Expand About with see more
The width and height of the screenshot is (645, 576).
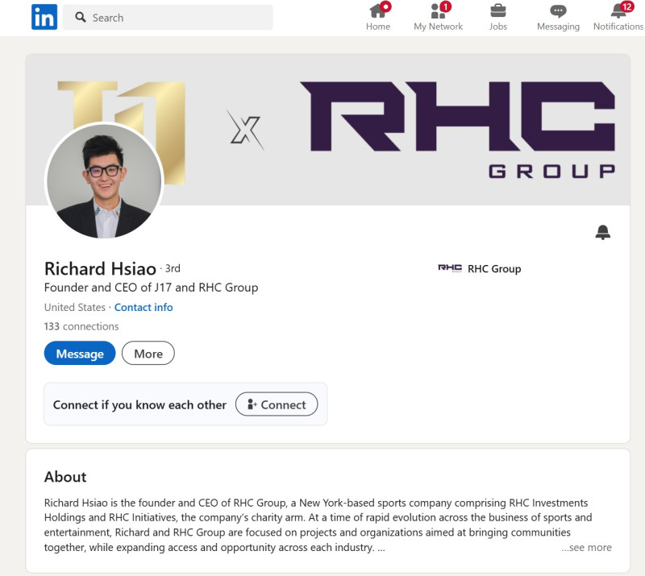pyautogui.click(x=587, y=547)
